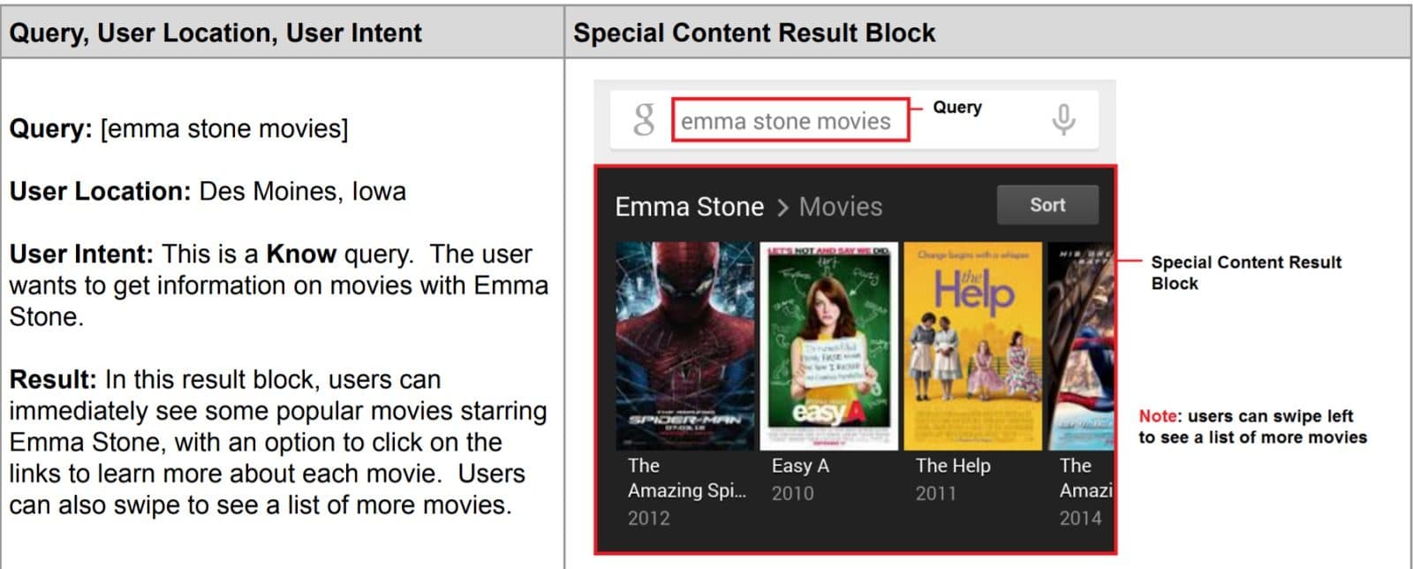Select the 'Movies' breadcrumb label

(x=840, y=207)
